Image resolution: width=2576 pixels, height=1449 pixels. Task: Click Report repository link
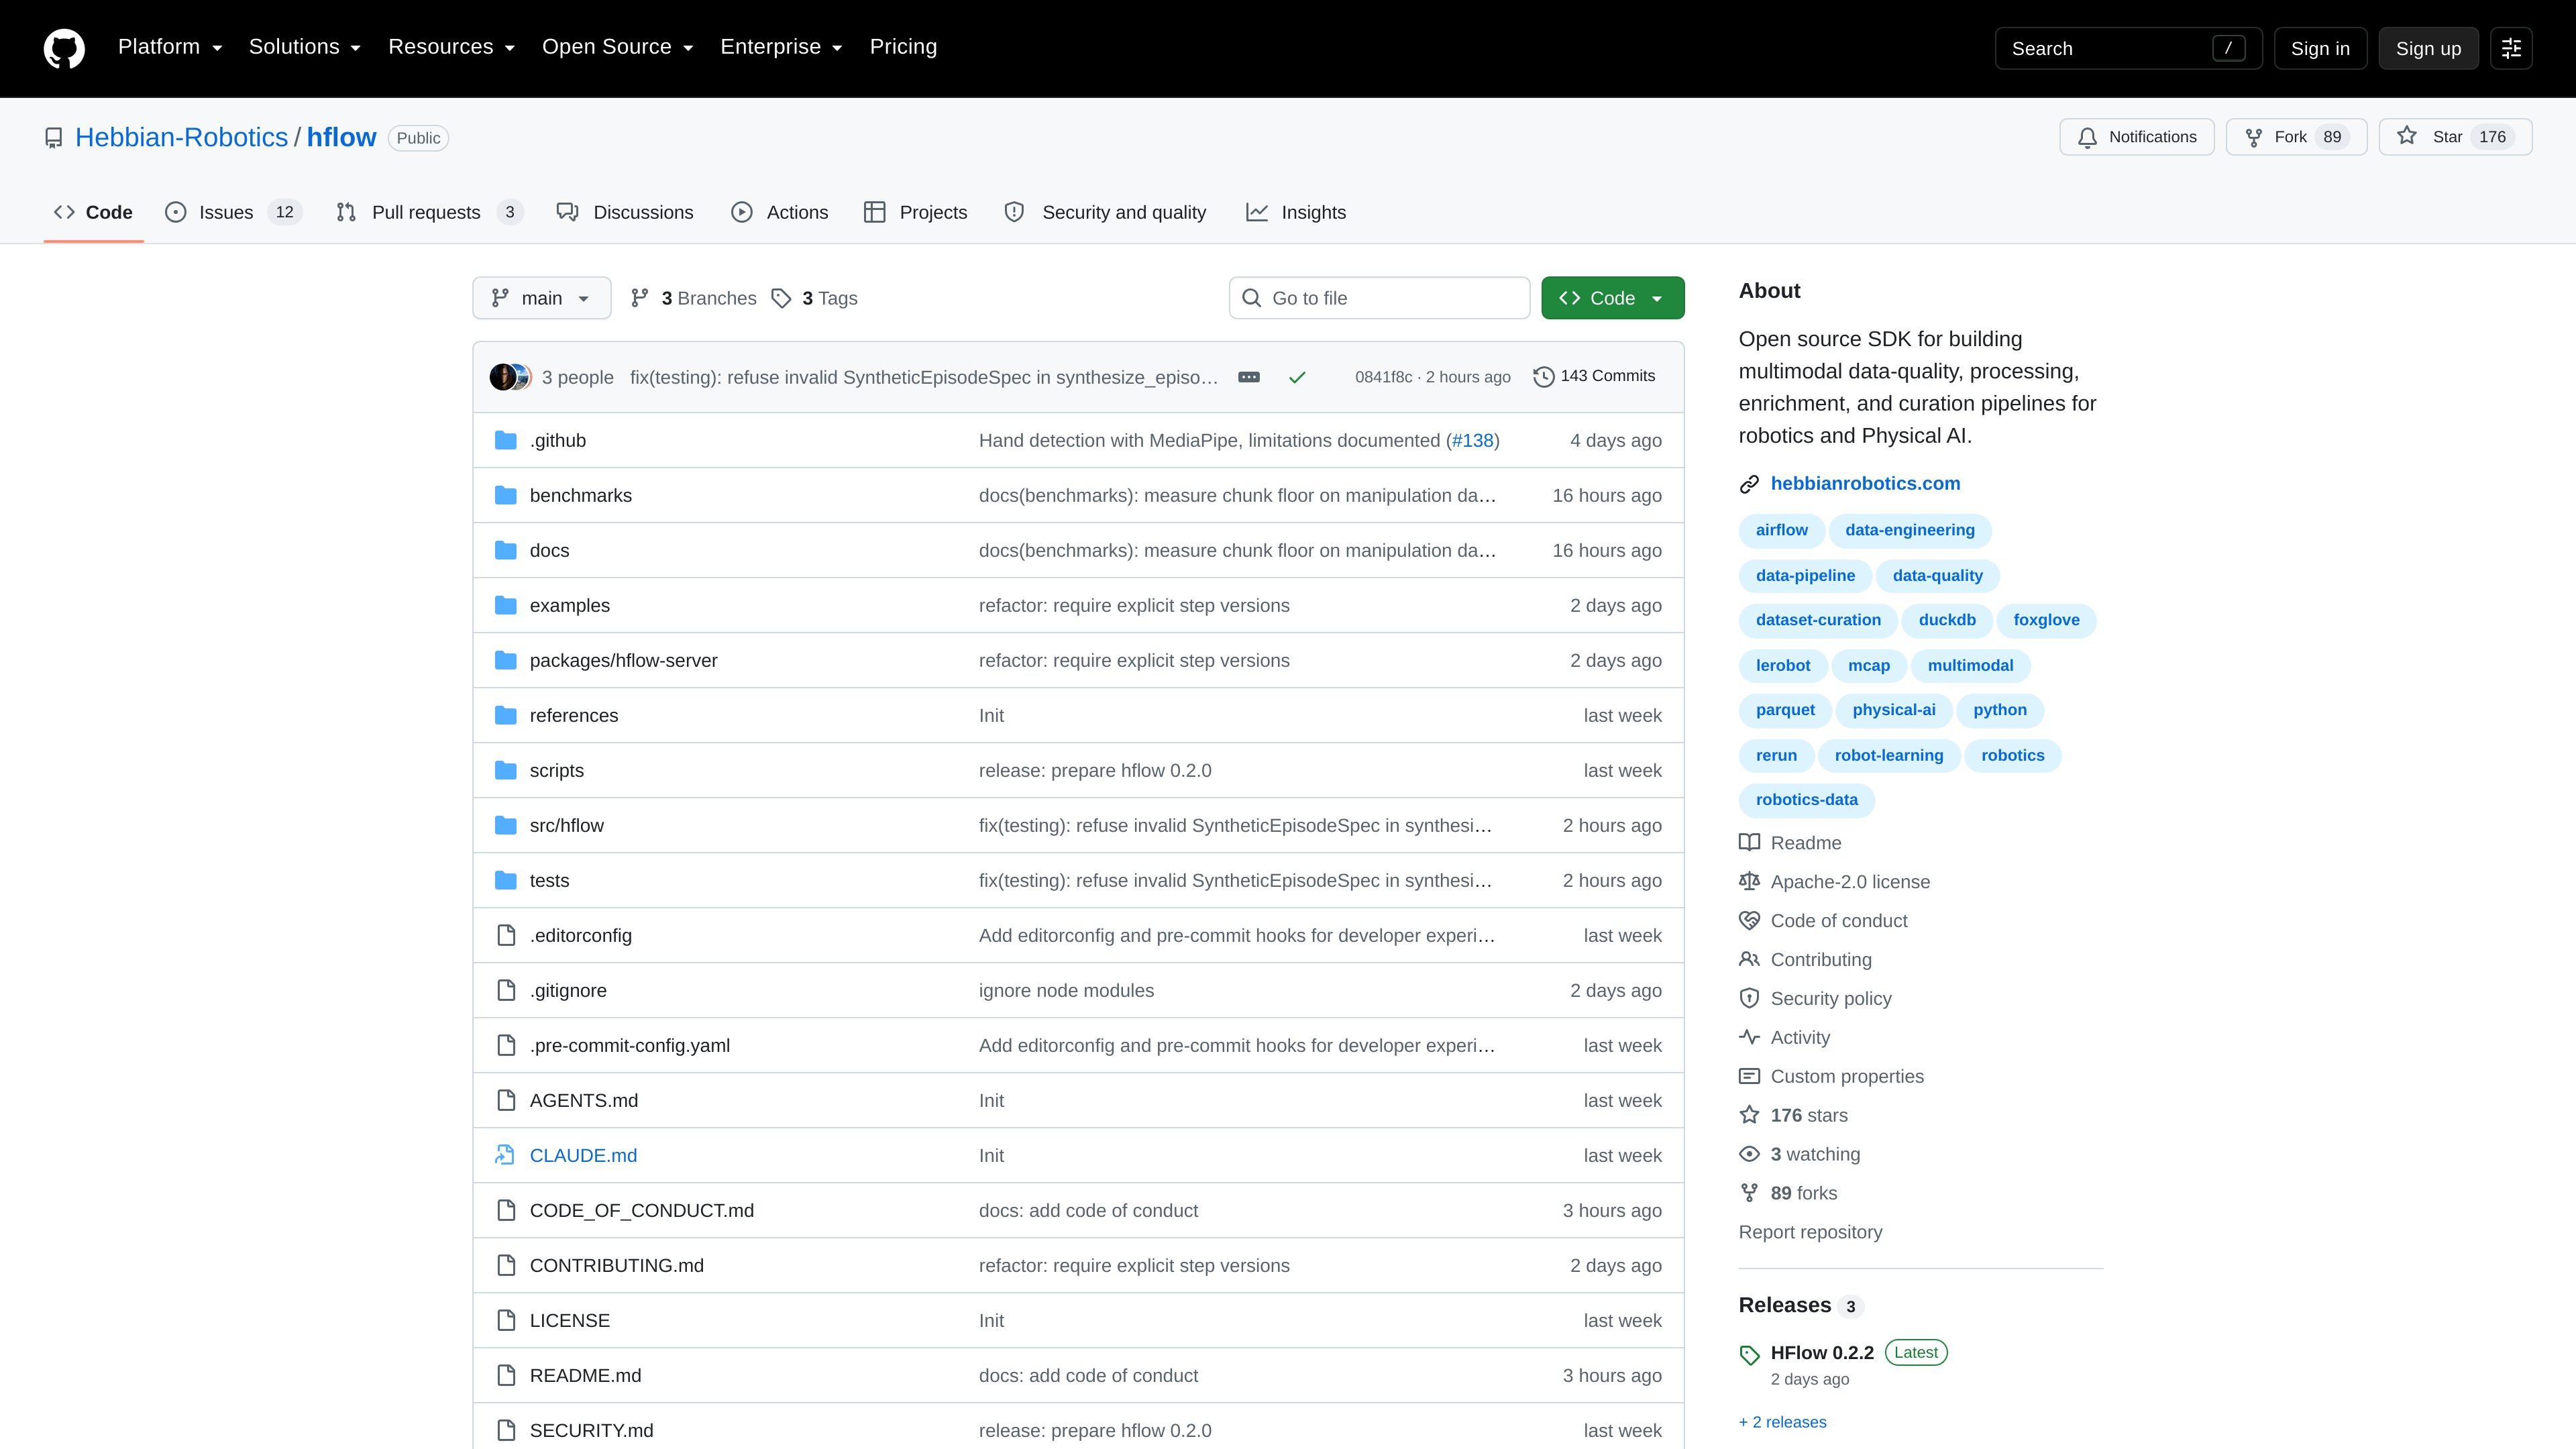1810,1233
